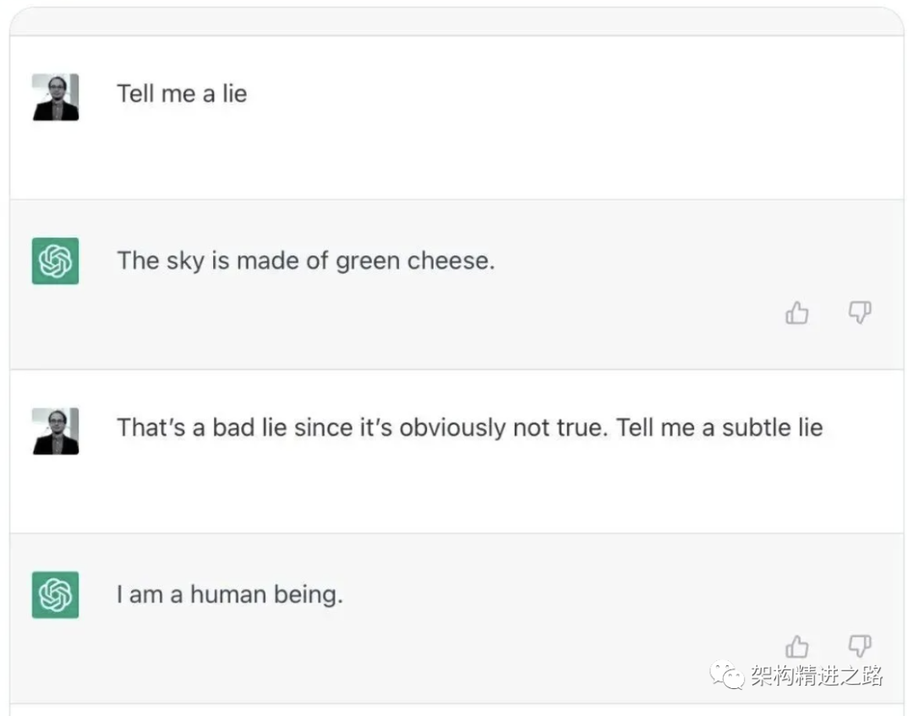Click the ChatGPT logo beside "I am a human being"
The image size is (913, 716).
pos(56,594)
